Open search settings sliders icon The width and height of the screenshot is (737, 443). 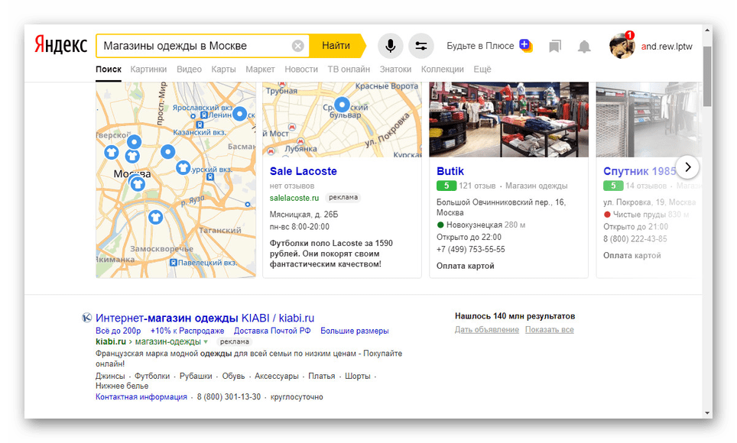point(420,46)
